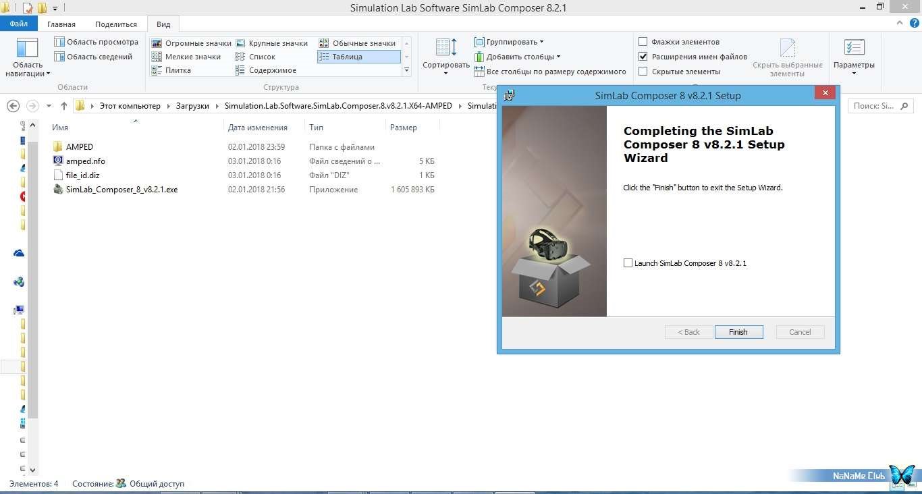Click Cancel in the Setup wizard

point(800,332)
